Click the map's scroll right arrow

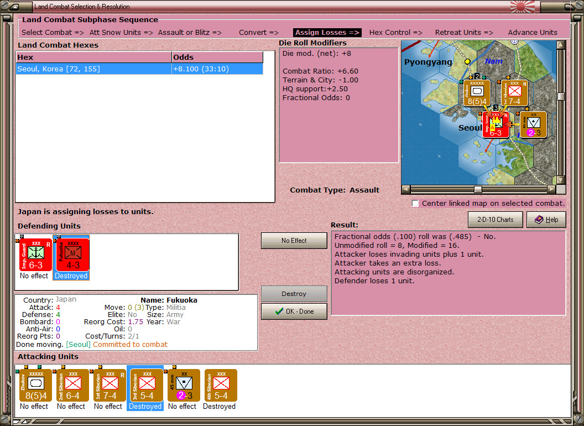click(551, 189)
